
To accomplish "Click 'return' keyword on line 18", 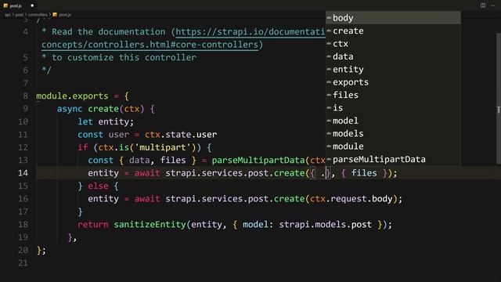I will pyautogui.click(x=93, y=225).
